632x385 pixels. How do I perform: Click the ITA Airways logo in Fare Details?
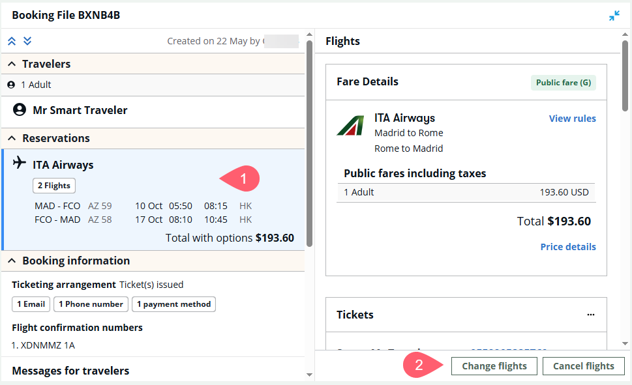(x=350, y=125)
